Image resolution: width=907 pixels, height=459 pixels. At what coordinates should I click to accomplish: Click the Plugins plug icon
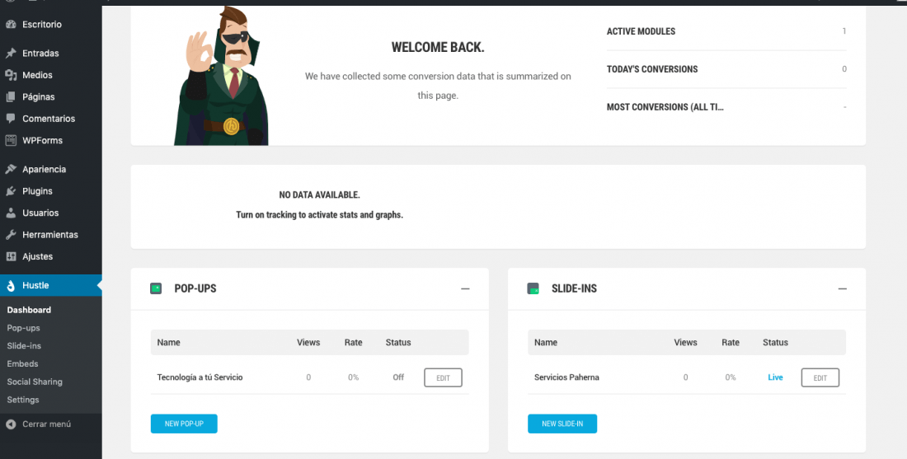coord(11,190)
